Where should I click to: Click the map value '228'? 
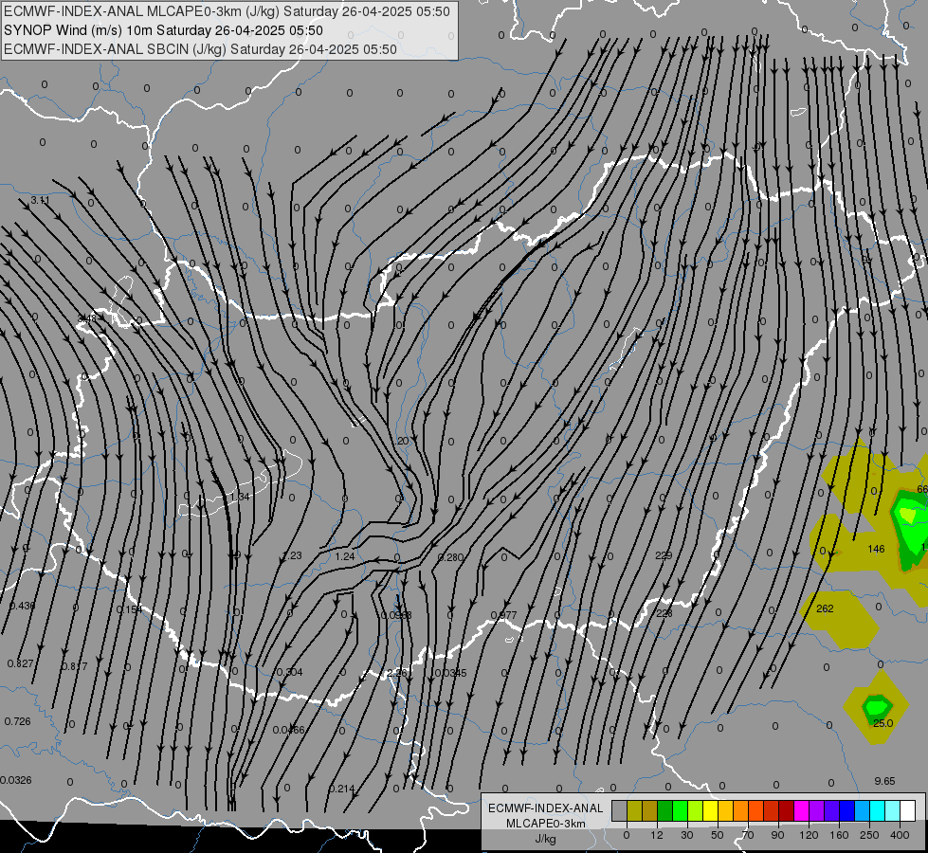pos(664,613)
